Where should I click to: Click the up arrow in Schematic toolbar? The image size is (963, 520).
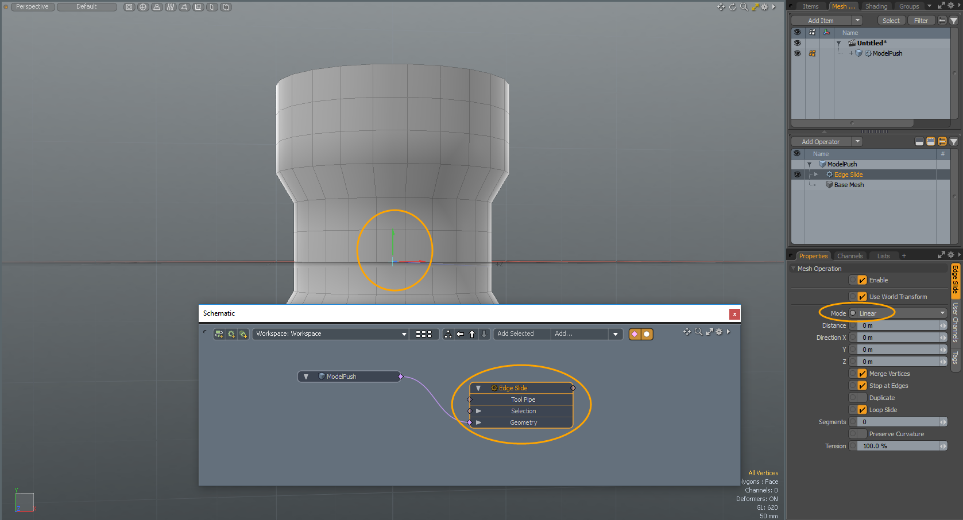tap(472, 334)
